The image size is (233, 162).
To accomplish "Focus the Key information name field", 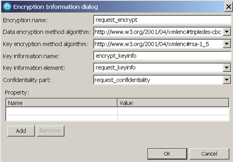I will click(162, 56).
